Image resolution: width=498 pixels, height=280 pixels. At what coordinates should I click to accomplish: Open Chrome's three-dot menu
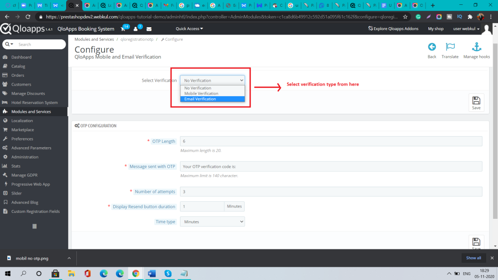click(491, 17)
